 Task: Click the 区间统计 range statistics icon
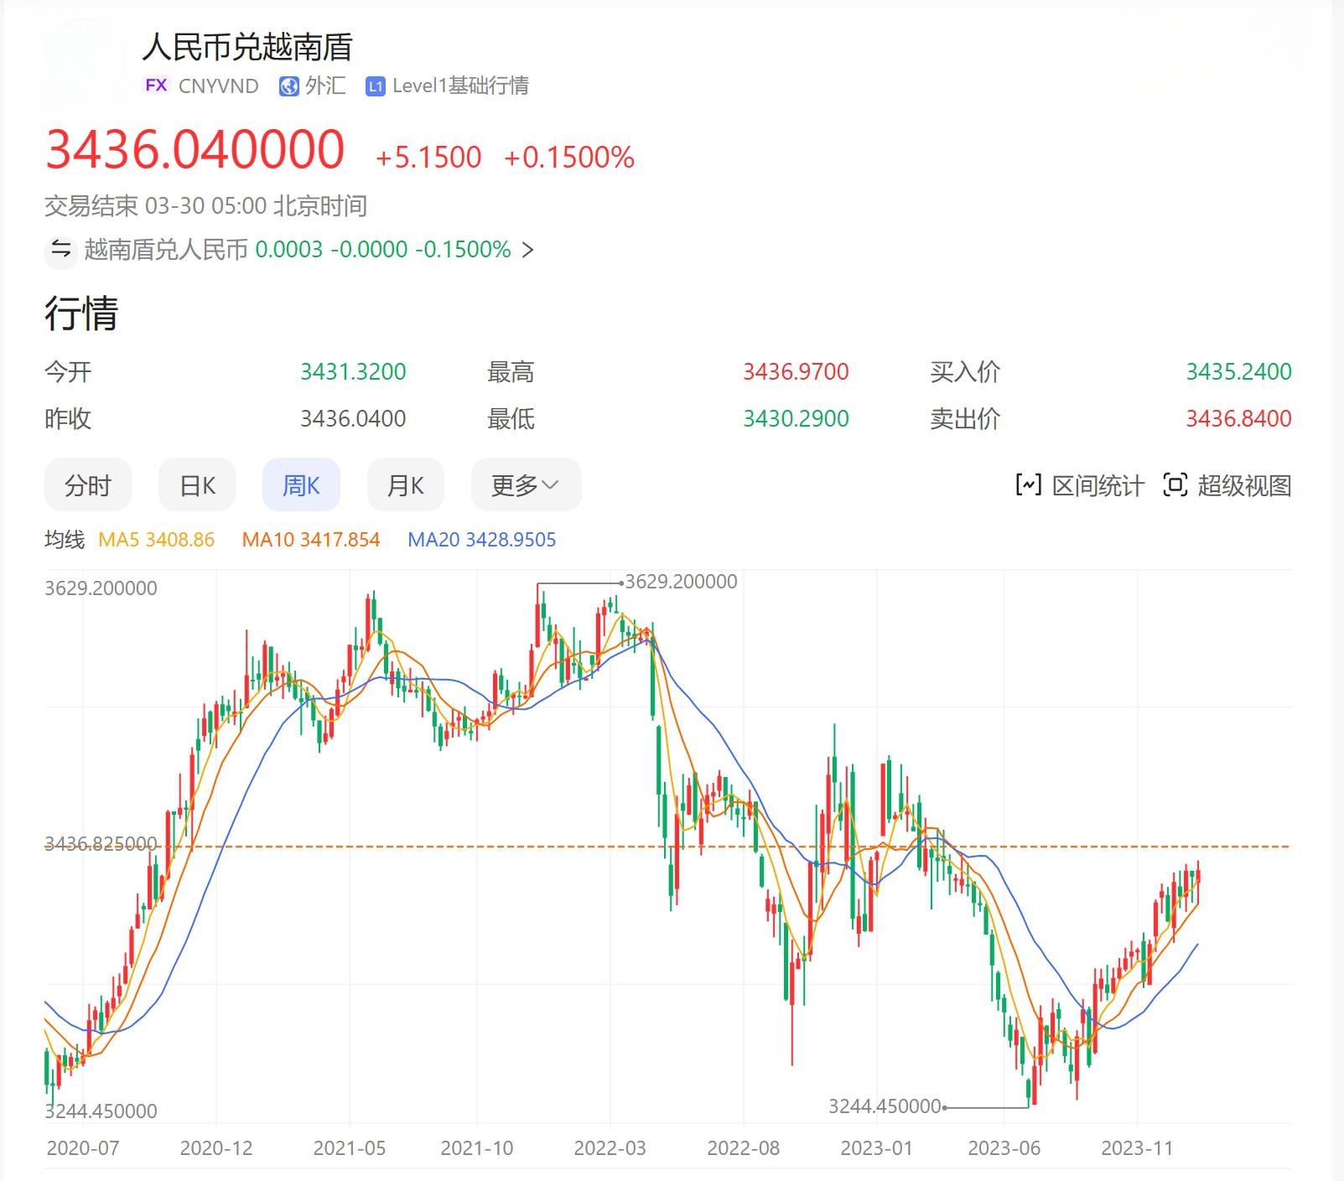click(x=1028, y=484)
